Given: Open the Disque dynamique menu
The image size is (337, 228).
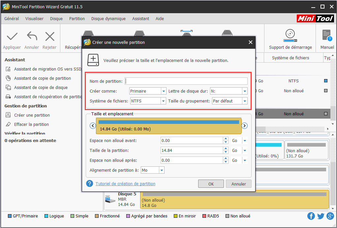Looking at the screenshot, I should pos(108,19).
